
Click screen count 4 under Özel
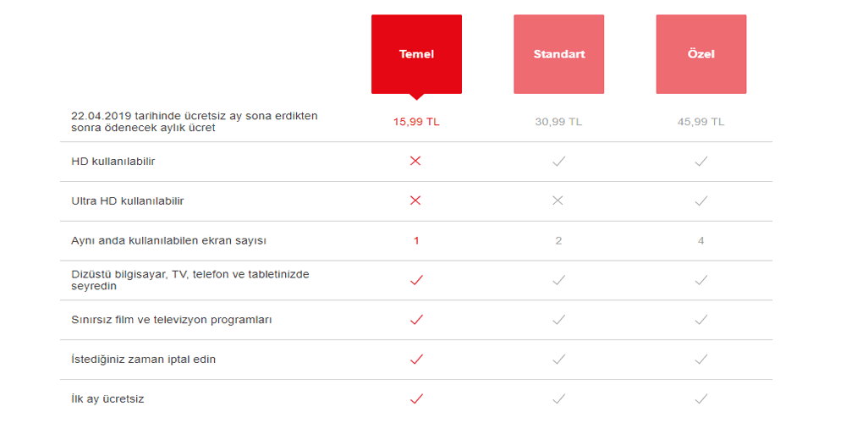(700, 241)
